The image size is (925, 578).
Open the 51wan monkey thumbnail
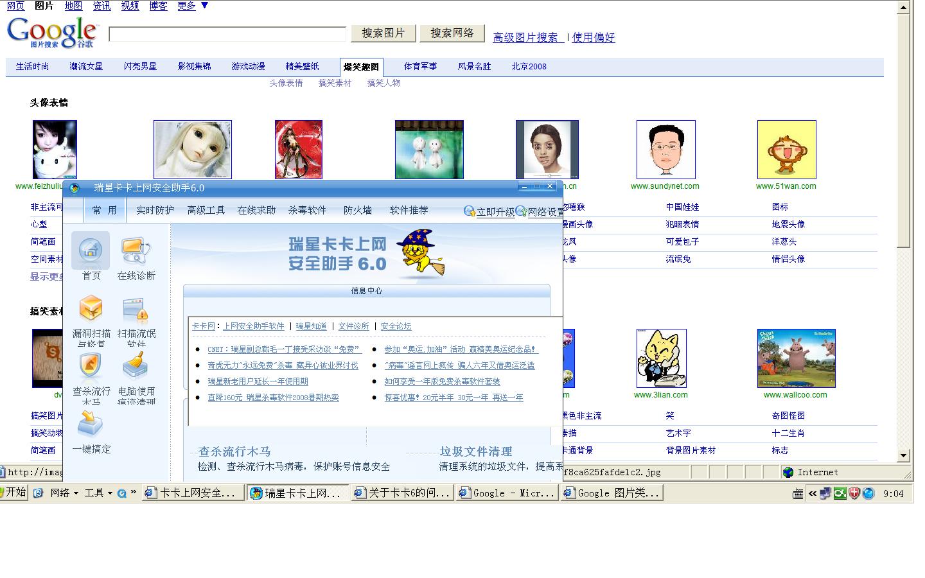787,150
